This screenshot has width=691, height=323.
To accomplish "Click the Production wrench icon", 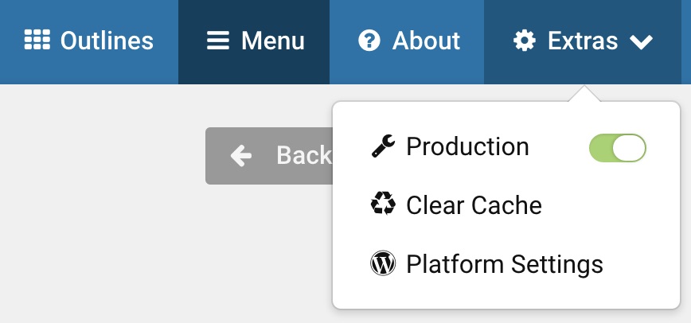I will click(x=383, y=146).
